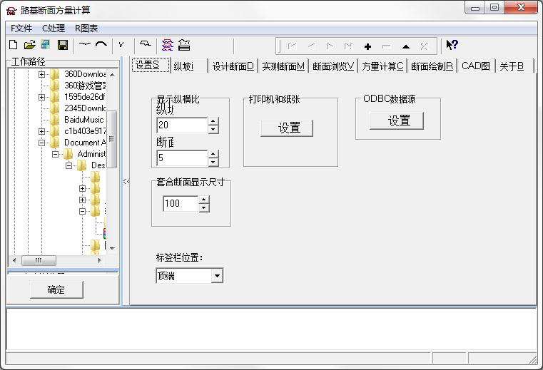The height and width of the screenshot is (370, 543).
Task: Expand the c1b403e917 folder node
Action: [x=41, y=131]
